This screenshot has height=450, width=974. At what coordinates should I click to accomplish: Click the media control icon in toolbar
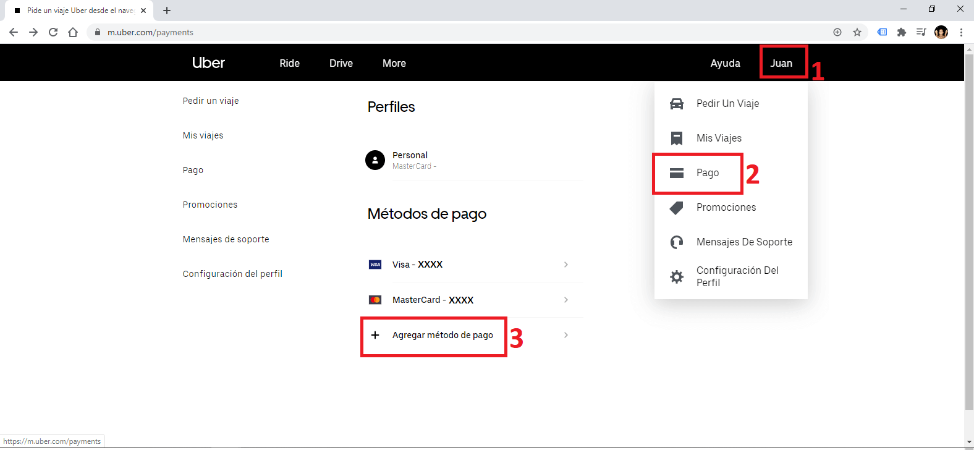[921, 32]
